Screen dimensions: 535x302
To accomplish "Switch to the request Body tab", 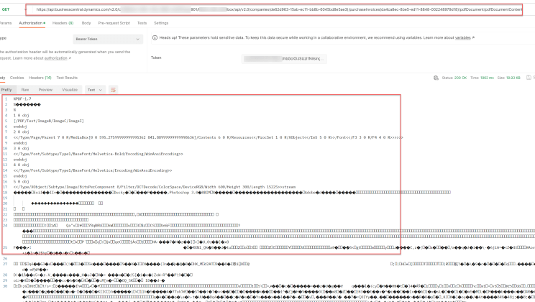I will (86, 23).
